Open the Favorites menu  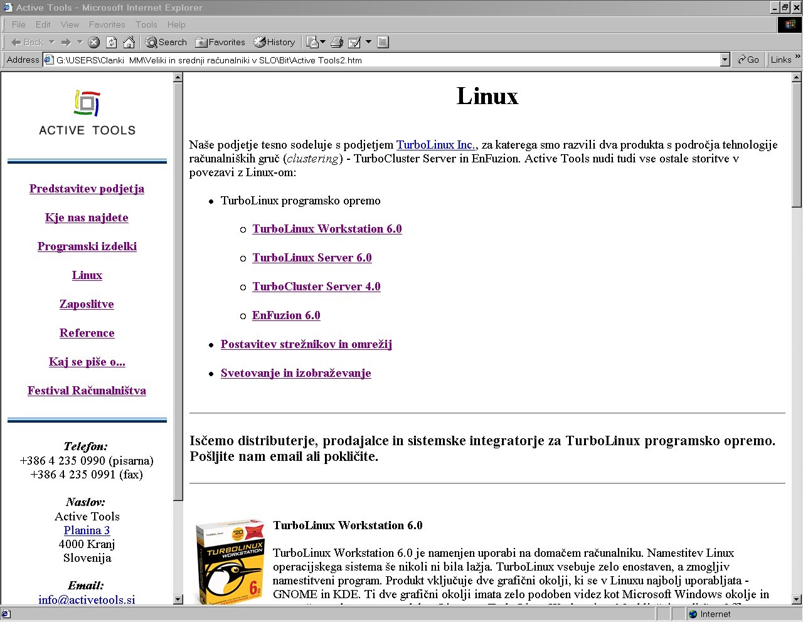pyautogui.click(x=107, y=24)
